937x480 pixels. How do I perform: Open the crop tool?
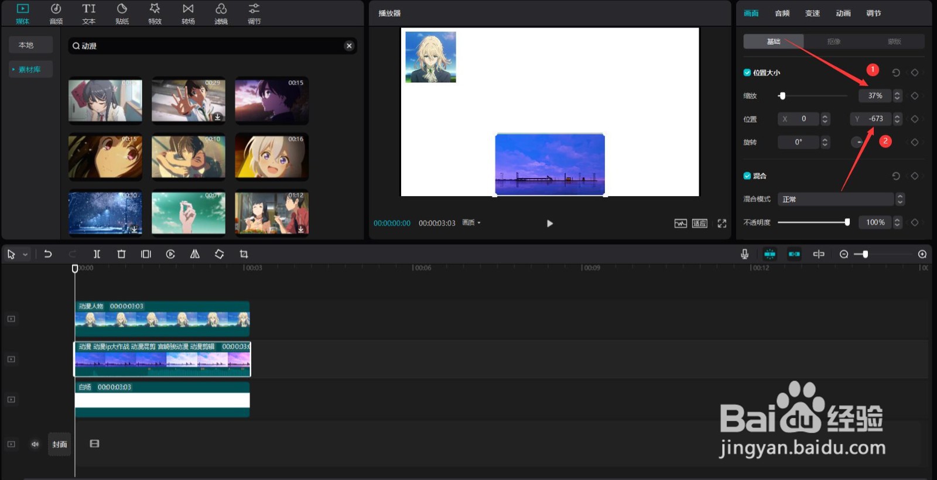[244, 254]
